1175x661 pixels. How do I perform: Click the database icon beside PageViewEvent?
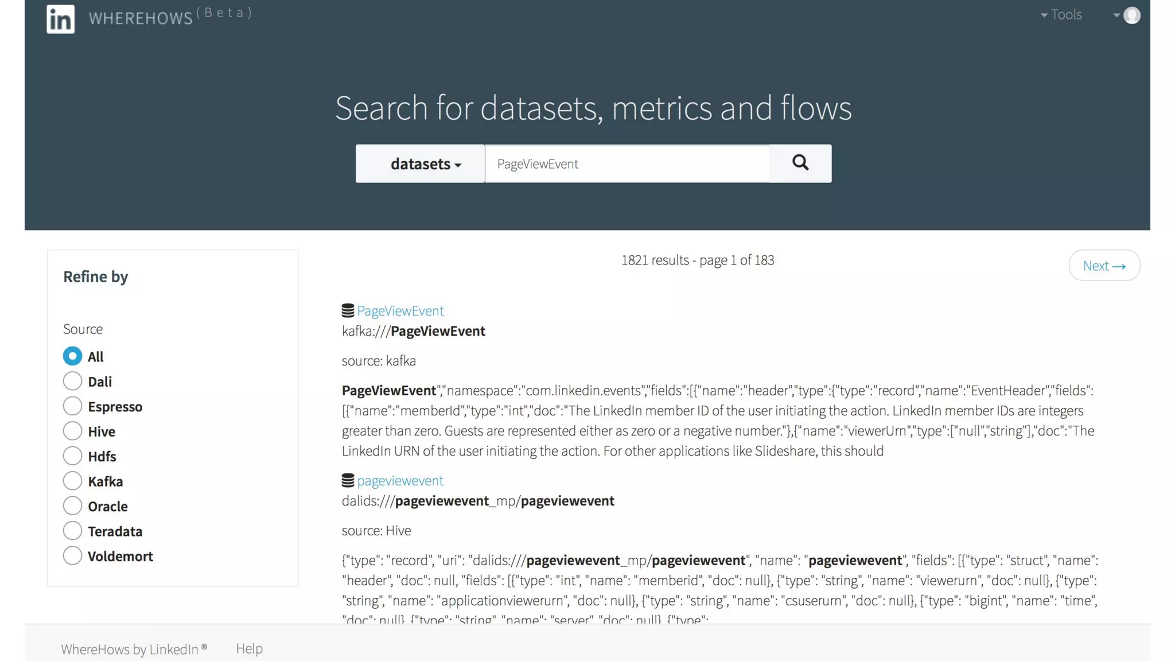point(348,311)
